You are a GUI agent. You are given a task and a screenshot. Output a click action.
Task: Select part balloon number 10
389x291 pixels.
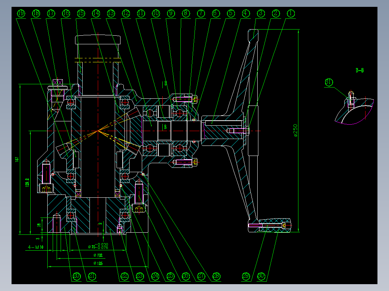(x=156, y=13)
